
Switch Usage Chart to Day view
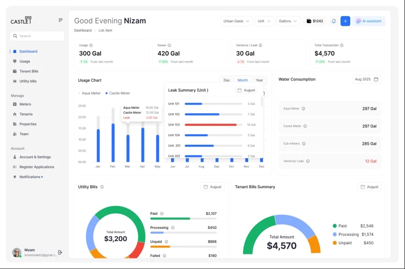pos(227,80)
